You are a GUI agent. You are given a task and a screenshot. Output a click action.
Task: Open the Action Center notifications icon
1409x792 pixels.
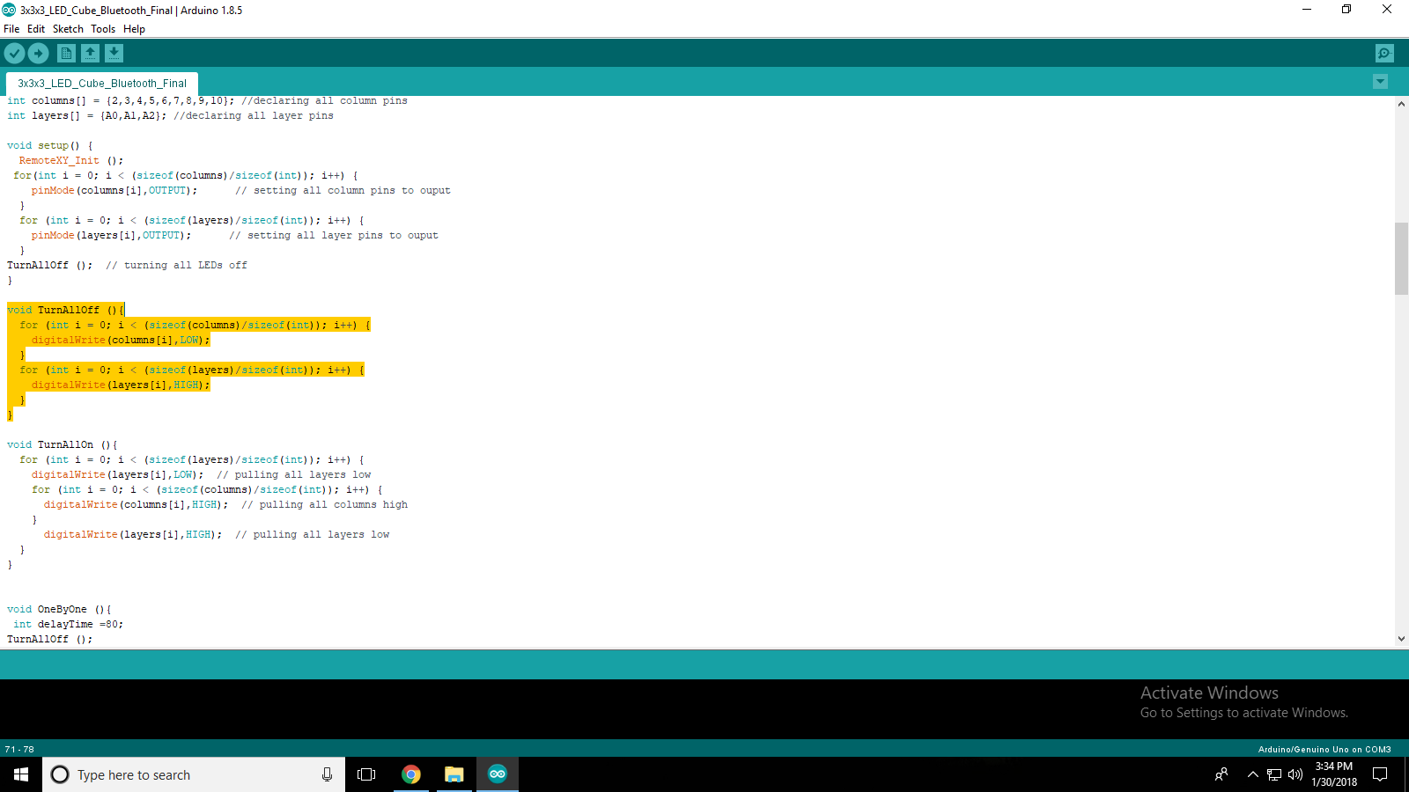1380,774
